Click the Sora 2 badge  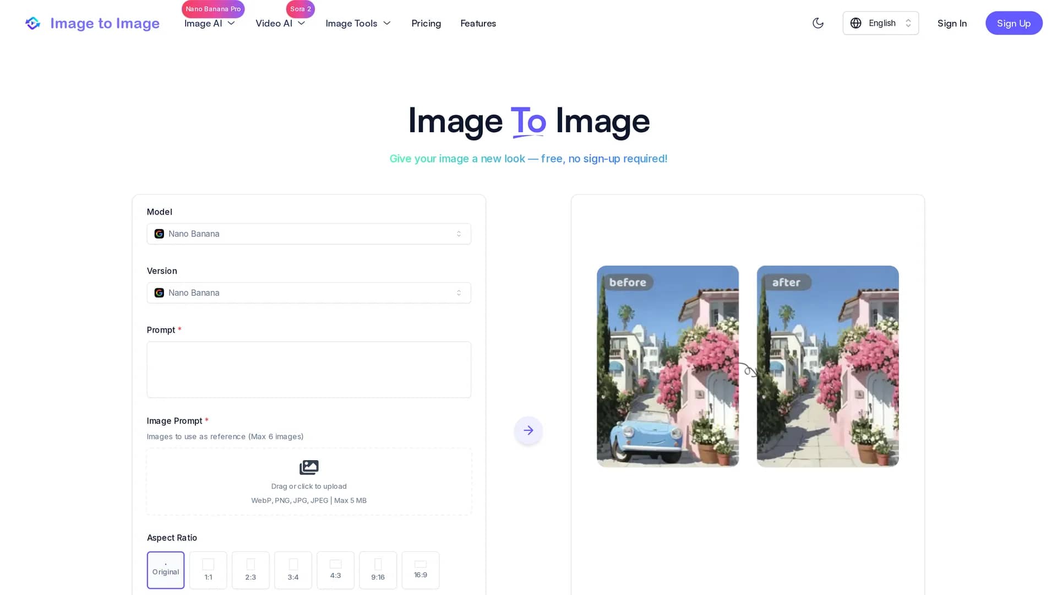(x=301, y=9)
